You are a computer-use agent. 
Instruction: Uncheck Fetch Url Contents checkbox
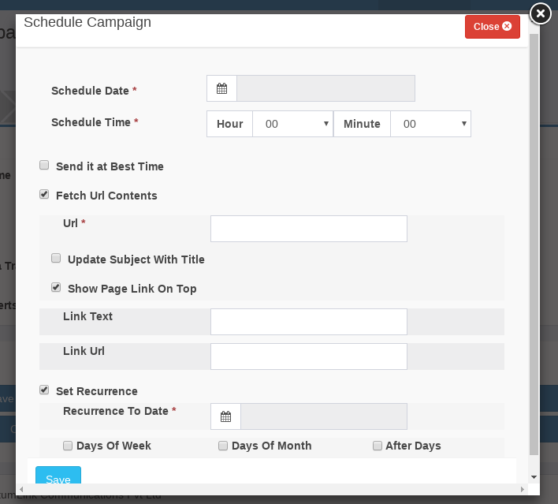pos(44,194)
